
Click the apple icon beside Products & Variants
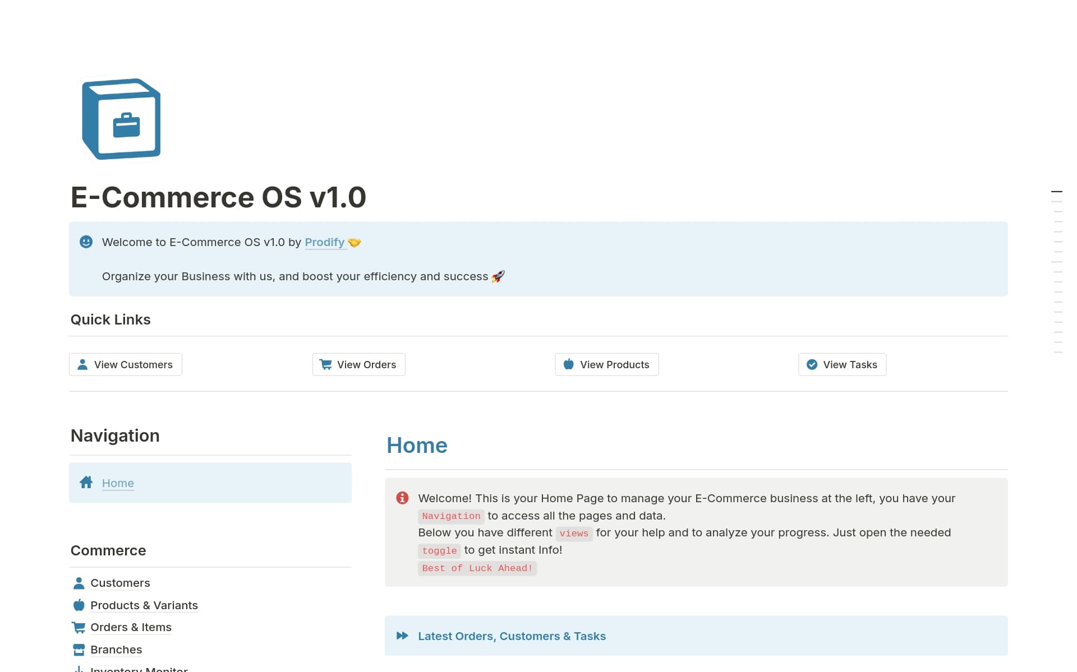[x=79, y=605]
